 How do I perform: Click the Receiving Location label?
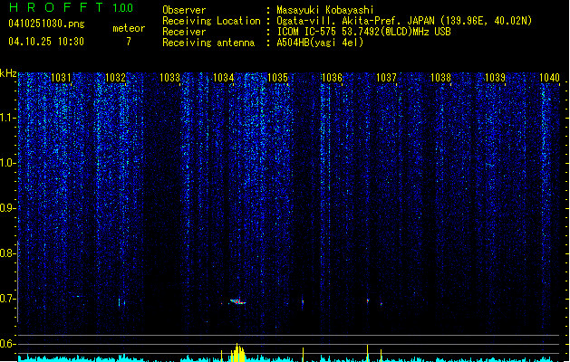pyautogui.click(x=211, y=21)
